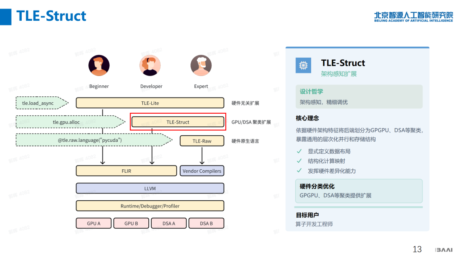Select the DSA B hardware box
Screen dimensions: 459x258
[x=207, y=223]
